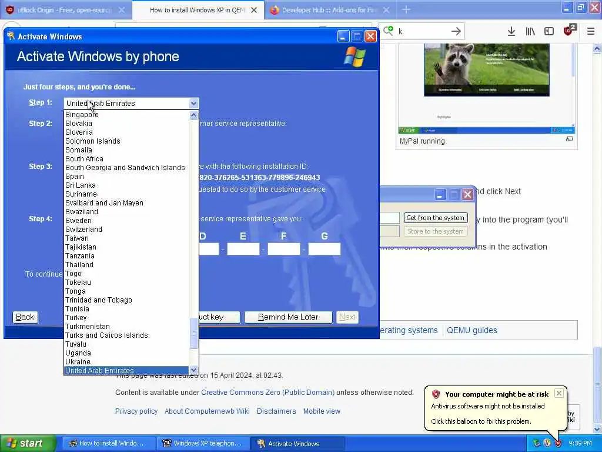The width and height of the screenshot is (602, 452).
Task: Open Creative Commons Zero license link
Action: (267, 393)
